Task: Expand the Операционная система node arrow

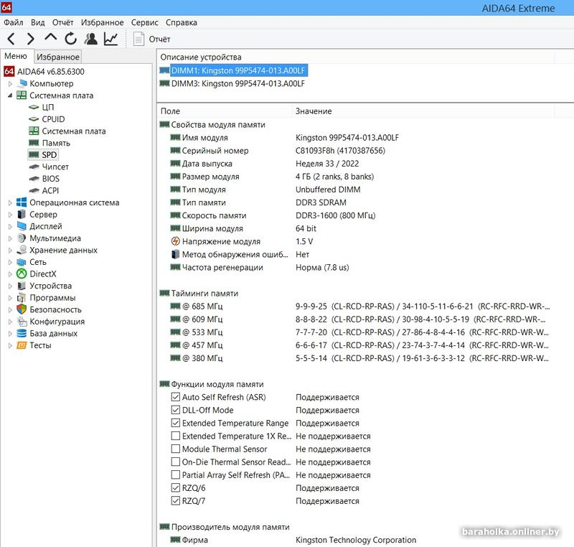Action: tap(10, 202)
